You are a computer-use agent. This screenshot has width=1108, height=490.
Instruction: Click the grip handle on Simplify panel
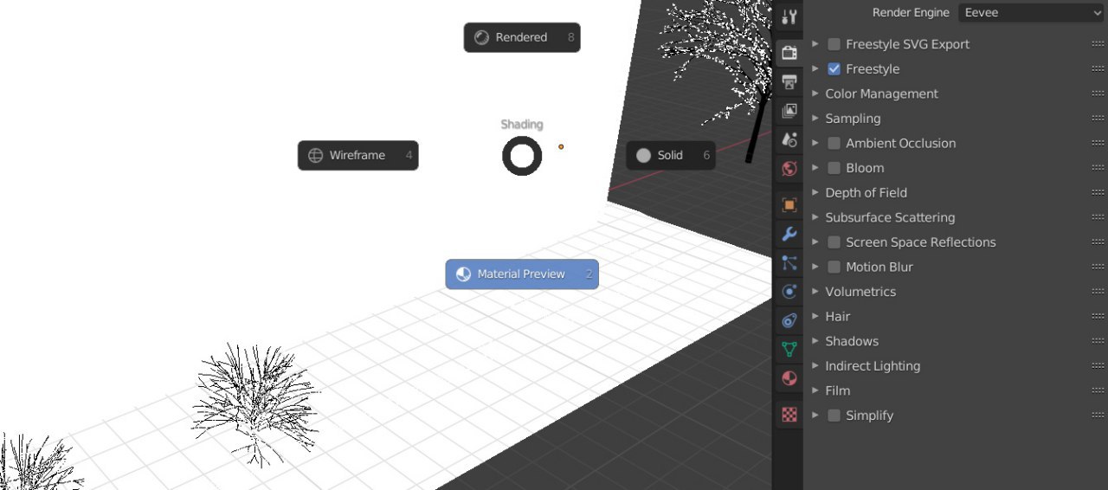tap(1098, 416)
